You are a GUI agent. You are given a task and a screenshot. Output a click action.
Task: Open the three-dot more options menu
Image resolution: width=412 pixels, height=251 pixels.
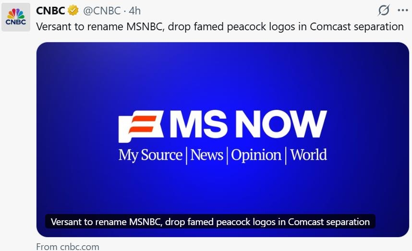coord(402,11)
